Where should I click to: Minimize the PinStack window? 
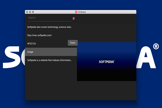pos(30,12)
